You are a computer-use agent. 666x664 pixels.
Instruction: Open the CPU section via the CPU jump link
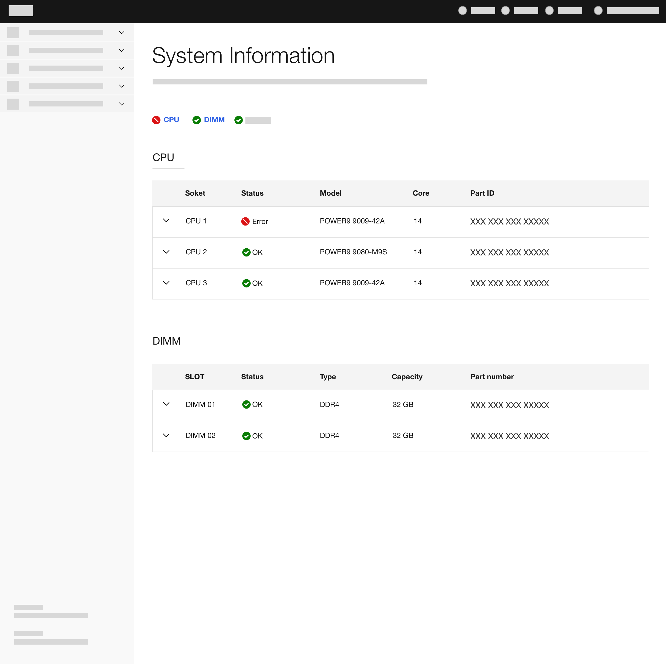[x=171, y=120]
